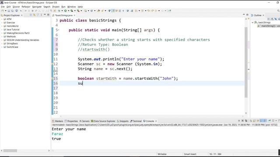Open the Navigate menu
The height and width of the screenshot is (157, 280).
point(37,7)
